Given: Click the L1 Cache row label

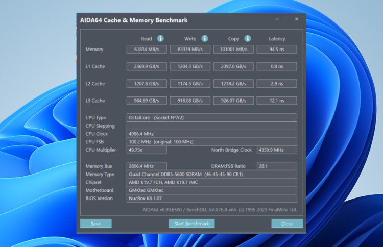Looking at the screenshot, I should pyautogui.click(x=95, y=66).
